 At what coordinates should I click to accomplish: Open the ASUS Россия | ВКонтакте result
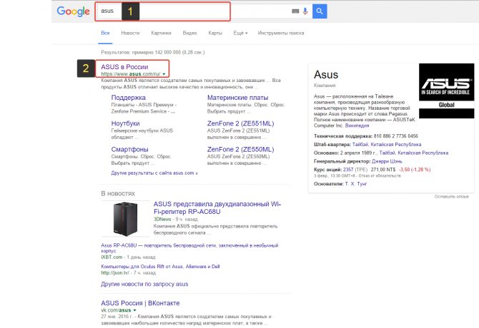[140, 303]
